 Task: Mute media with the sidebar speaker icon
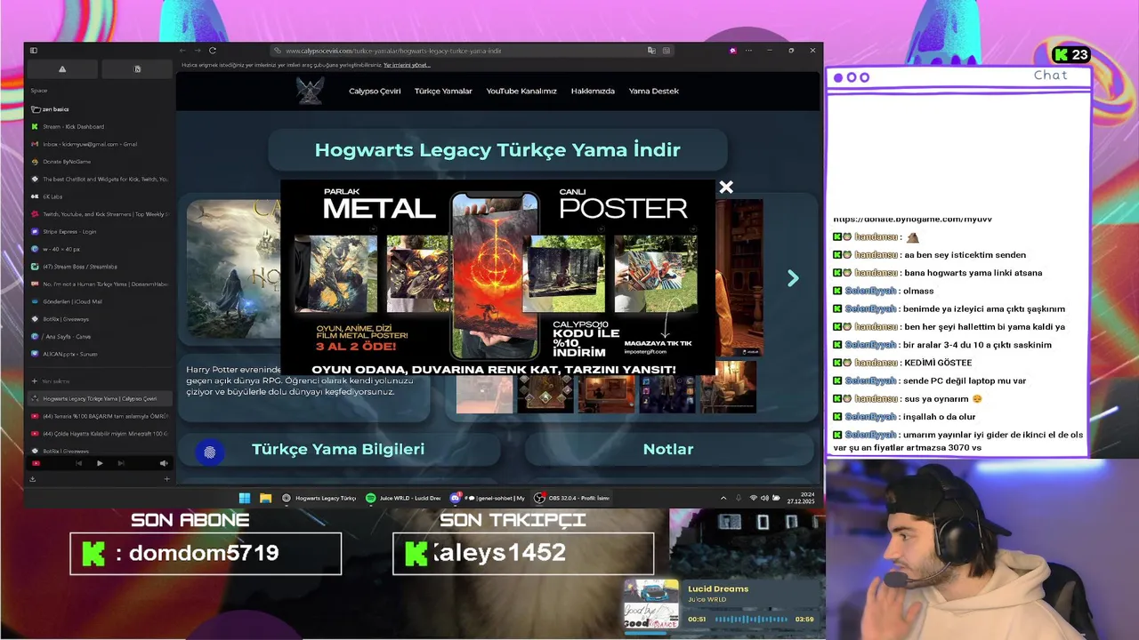163,463
